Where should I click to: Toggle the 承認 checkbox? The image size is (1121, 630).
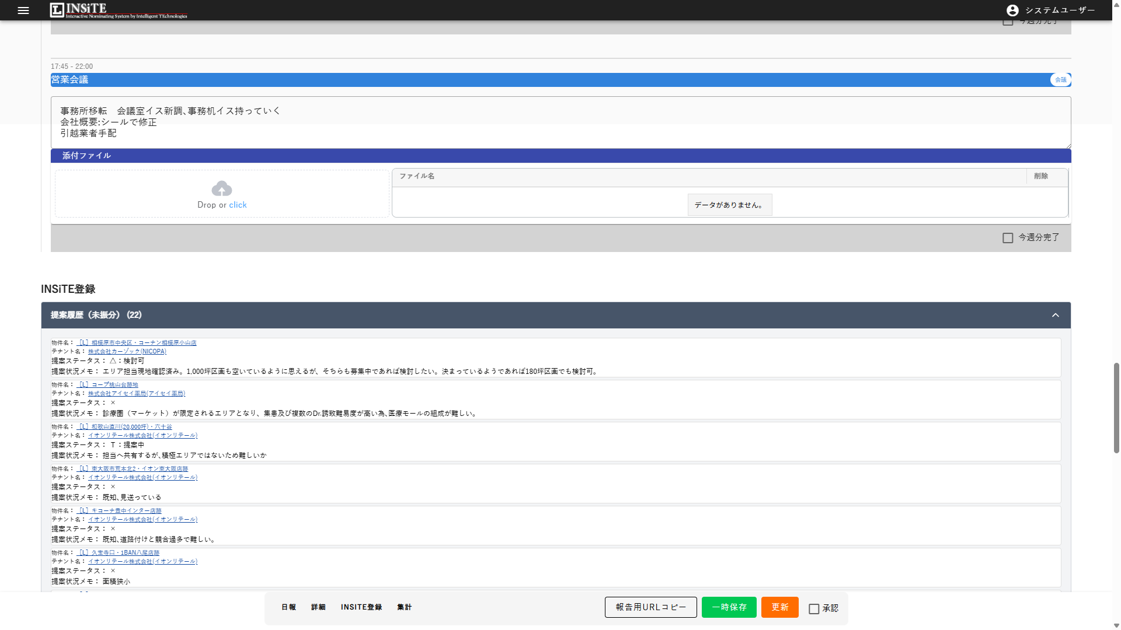coord(814,609)
